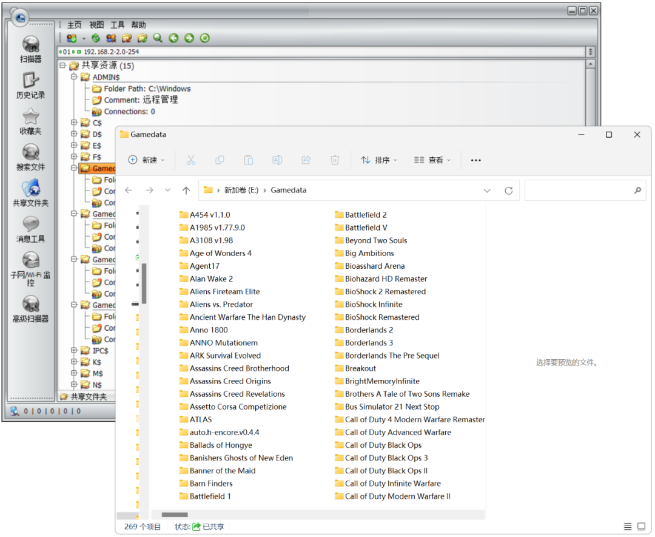Open 消息工具 message tool sidebar icon
Viewport: 655px width, 537px height.
(30, 229)
